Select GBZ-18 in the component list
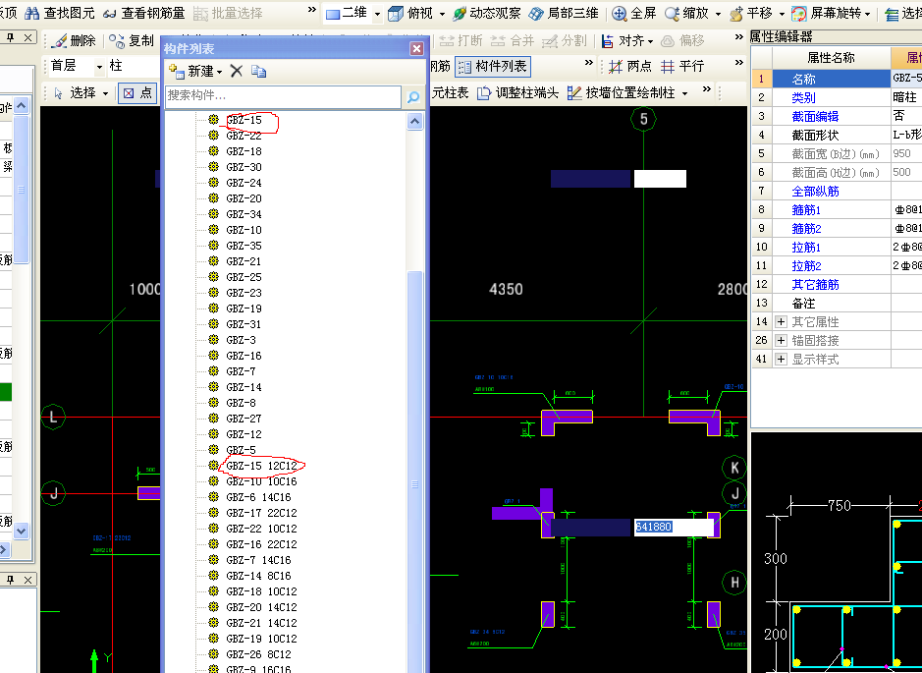922x673 pixels. pos(244,151)
